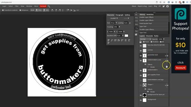Screen dimensions: 191x107
Task: Collapse effects arrow on Shape 1 layer
Action: [168, 85]
